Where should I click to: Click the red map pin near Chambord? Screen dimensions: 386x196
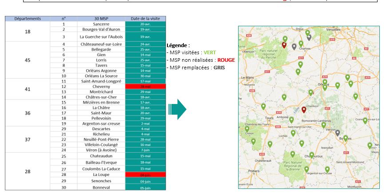point(304,109)
